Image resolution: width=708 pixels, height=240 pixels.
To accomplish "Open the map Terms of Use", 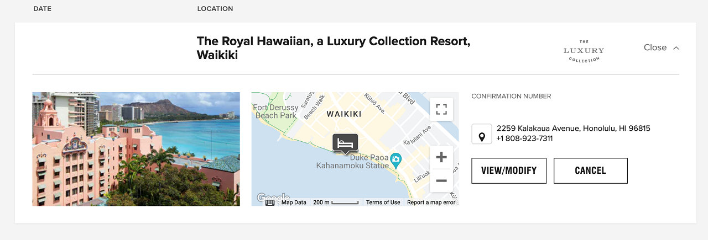I will click(383, 202).
